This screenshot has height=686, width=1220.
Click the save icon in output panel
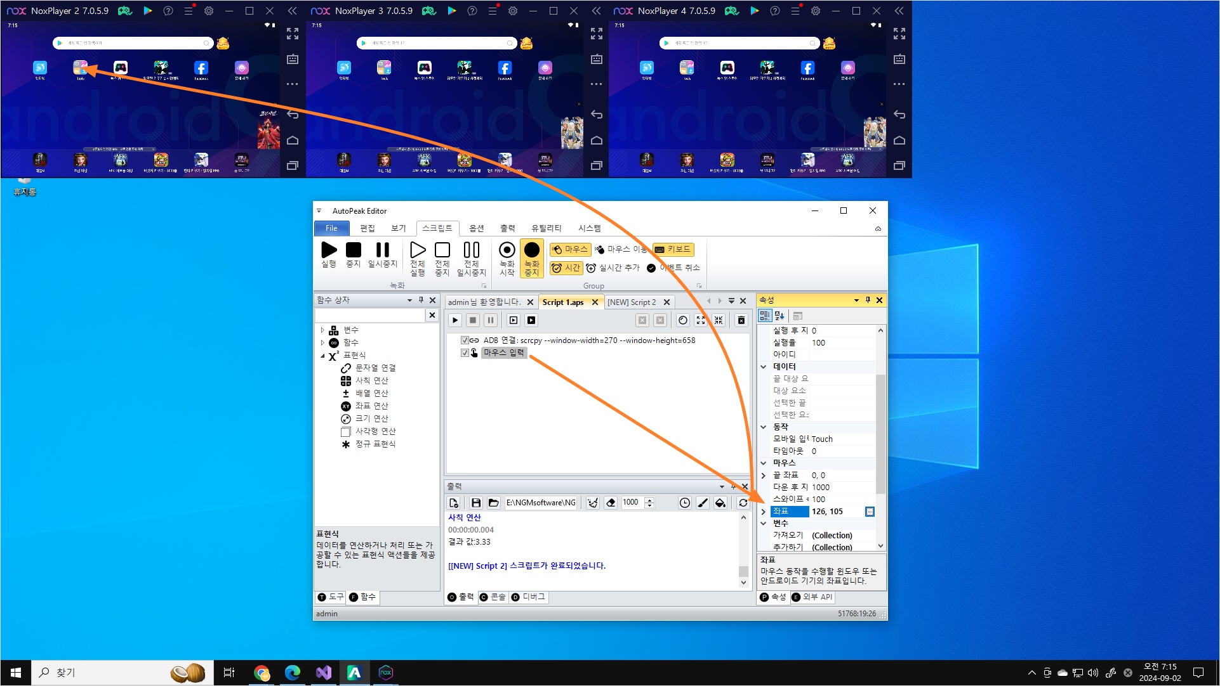pos(476,503)
